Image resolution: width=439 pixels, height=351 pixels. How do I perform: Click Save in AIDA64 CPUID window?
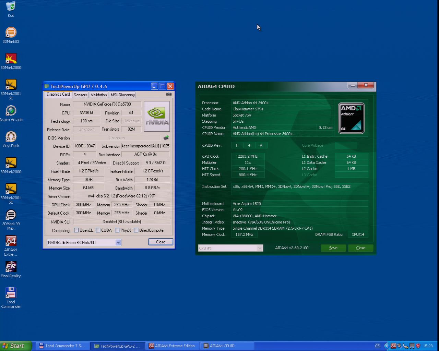[x=333, y=248]
